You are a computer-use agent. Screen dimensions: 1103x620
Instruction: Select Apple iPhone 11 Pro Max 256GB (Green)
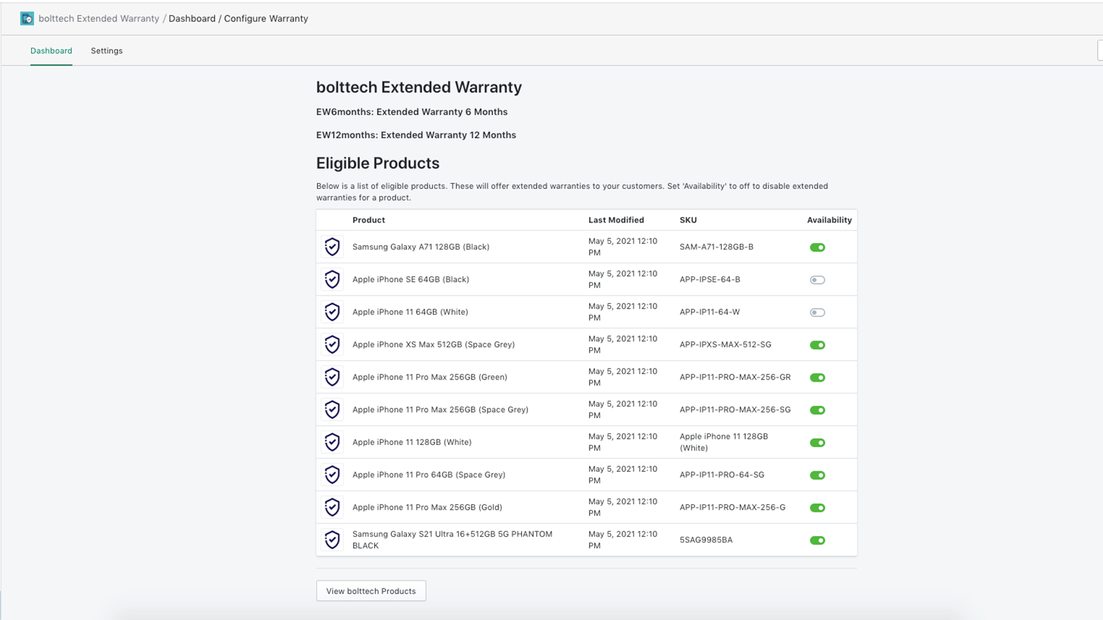point(429,377)
